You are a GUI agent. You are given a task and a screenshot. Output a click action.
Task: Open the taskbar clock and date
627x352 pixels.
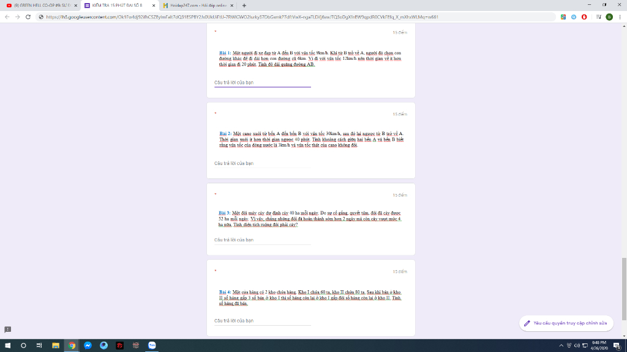599,346
